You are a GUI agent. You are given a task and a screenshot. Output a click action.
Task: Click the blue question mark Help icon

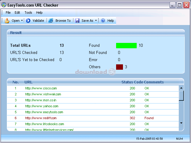103,21
